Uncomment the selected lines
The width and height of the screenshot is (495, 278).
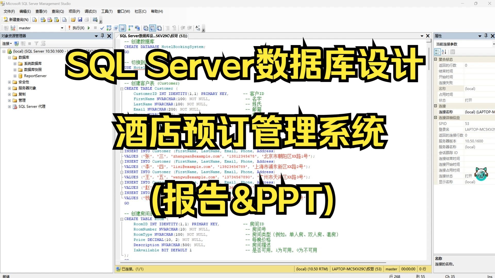(174, 28)
